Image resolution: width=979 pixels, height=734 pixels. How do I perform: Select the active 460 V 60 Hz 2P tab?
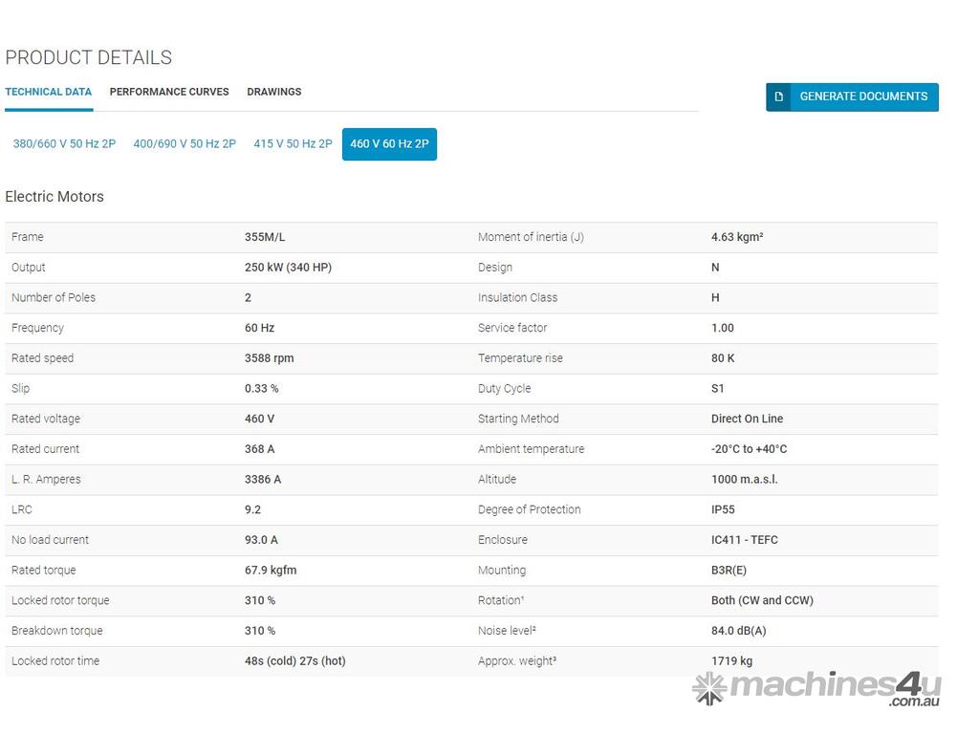tap(389, 144)
